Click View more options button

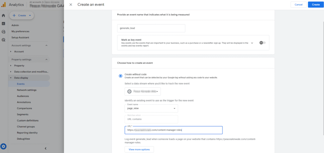139,149
